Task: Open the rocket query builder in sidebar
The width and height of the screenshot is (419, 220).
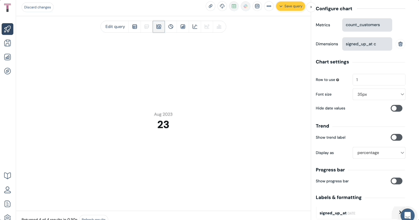Action: 7,29
